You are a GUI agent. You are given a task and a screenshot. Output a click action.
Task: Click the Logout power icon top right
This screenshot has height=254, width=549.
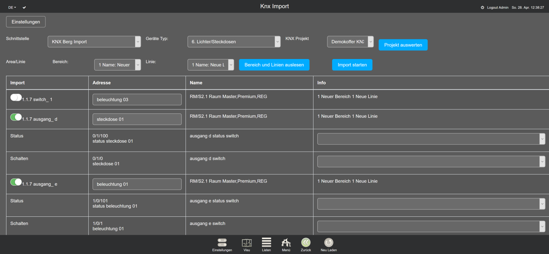[482, 7]
